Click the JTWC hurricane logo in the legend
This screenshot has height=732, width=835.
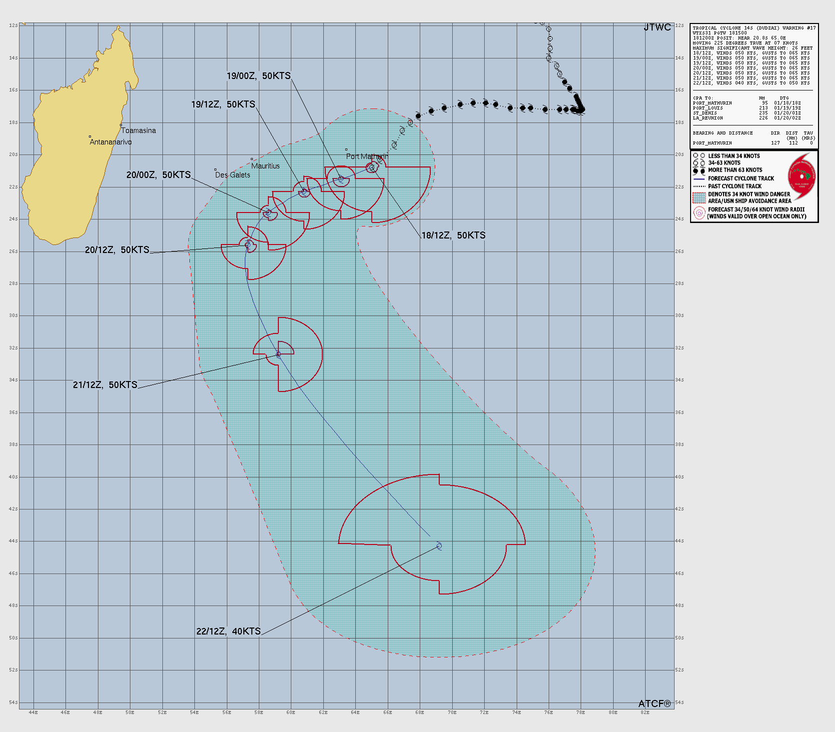coord(802,176)
